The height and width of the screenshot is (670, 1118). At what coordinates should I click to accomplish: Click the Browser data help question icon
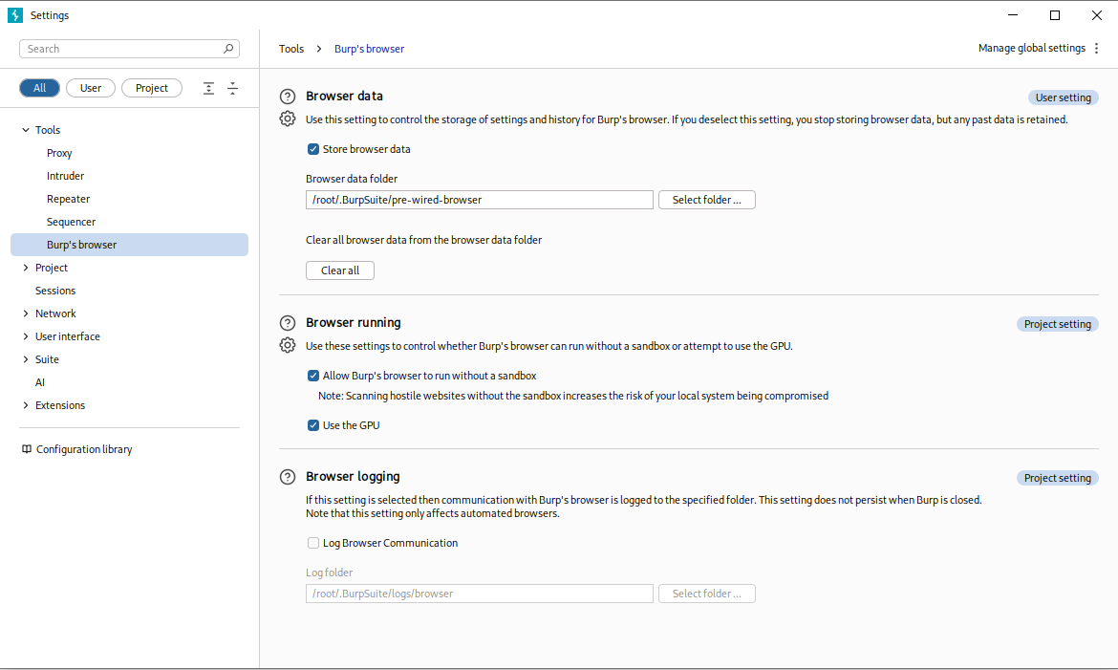[x=287, y=97]
